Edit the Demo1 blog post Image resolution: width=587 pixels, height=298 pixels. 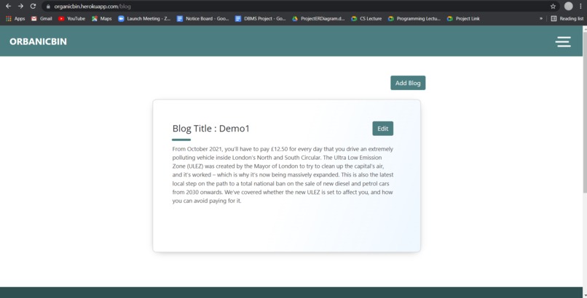(382, 129)
